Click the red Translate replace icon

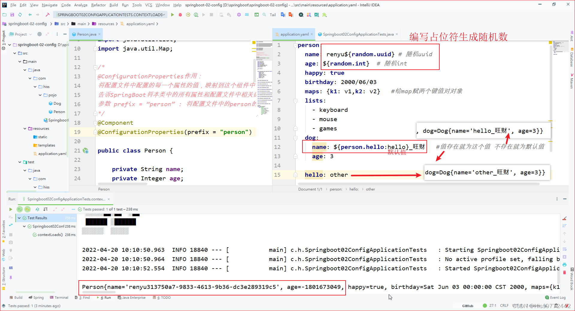(291, 15)
